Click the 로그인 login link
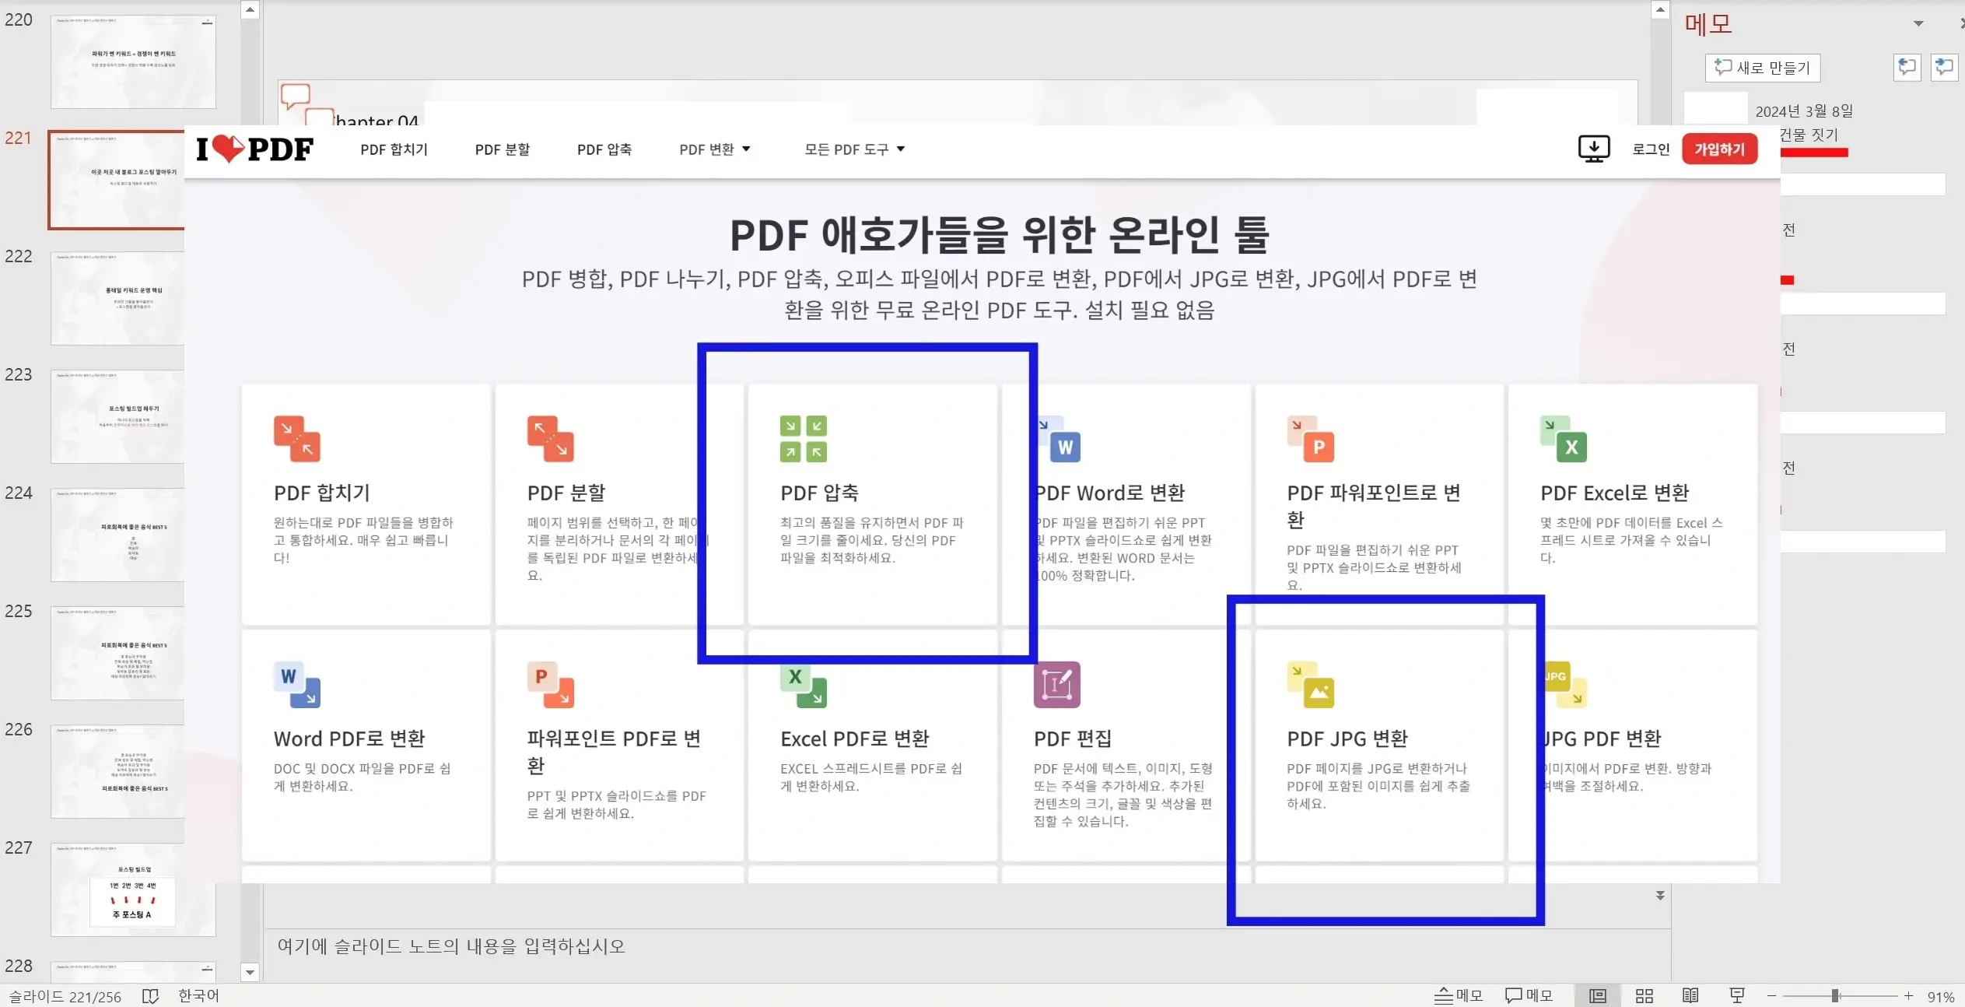The height and width of the screenshot is (1007, 1965). 1650,149
